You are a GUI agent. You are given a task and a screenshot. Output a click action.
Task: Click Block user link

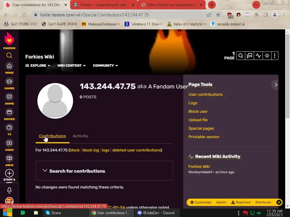198,111
